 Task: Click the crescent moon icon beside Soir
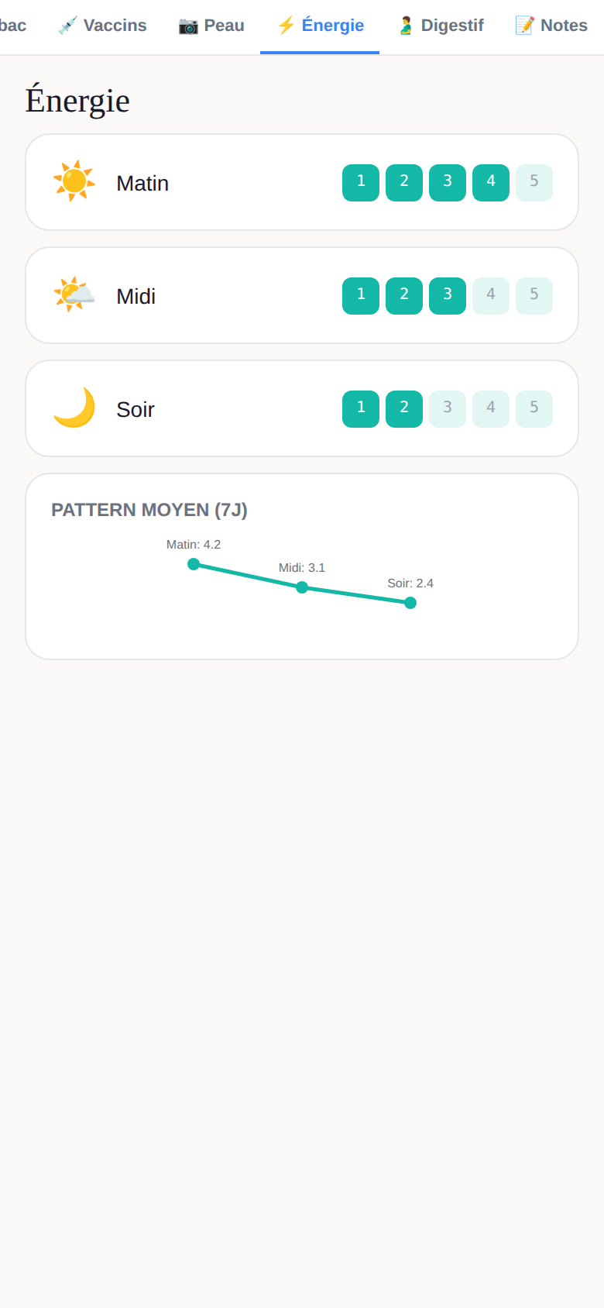click(x=74, y=408)
